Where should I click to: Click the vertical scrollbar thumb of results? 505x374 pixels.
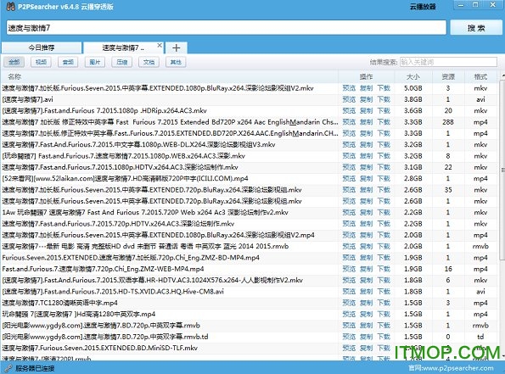502,170
